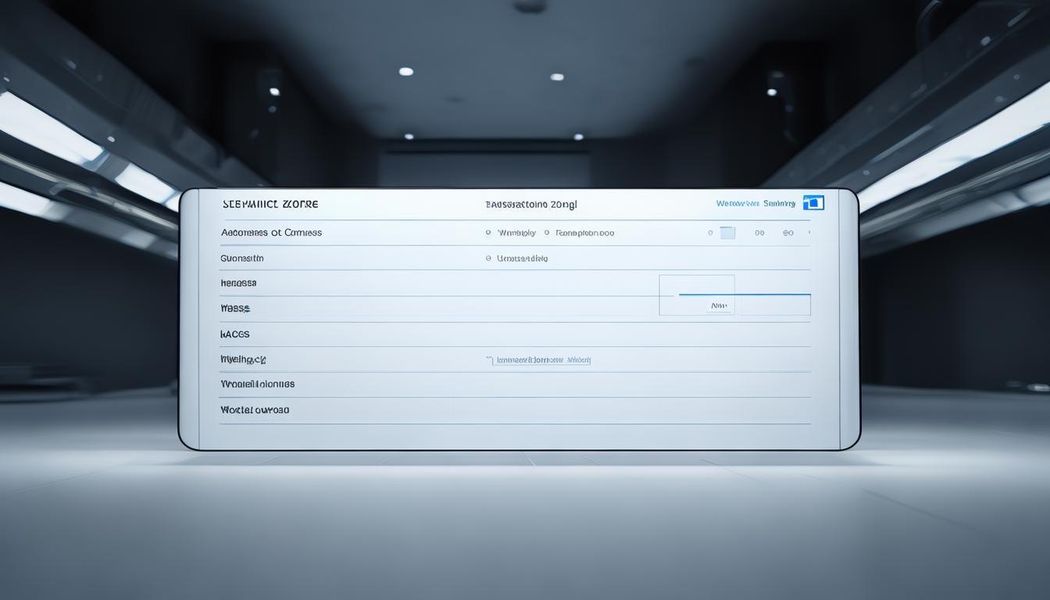Image resolution: width=1050 pixels, height=600 pixels.
Task: Click the 'New' input field inside the dropdown
Action: tap(720, 305)
